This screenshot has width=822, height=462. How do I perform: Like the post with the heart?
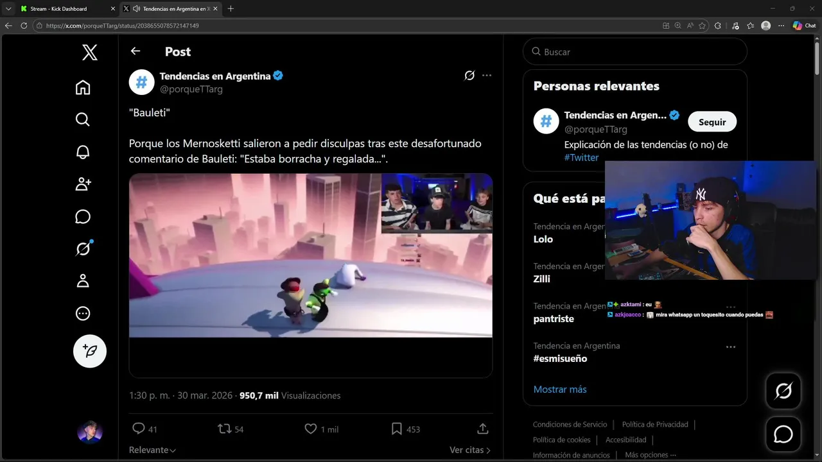pyautogui.click(x=311, y=429)
